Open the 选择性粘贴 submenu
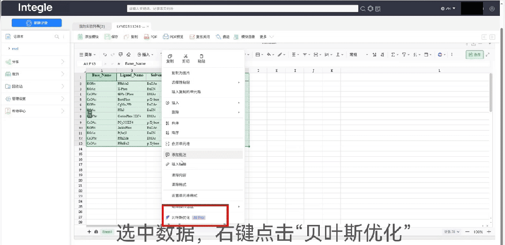The image size is (505, 245). point(203,82)
